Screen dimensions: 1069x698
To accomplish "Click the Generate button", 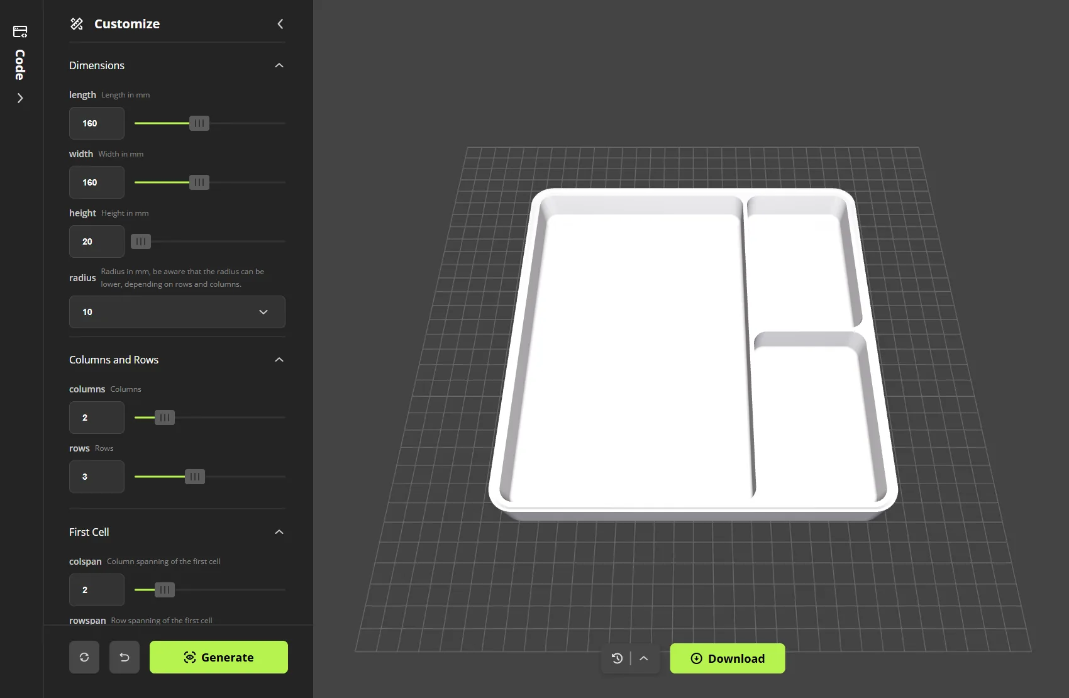I will [218, 656].
